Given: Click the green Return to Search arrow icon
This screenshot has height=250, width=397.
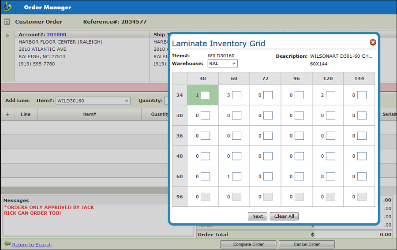Looking at the screenshot, I should pyautogui.click(x=7, y=244).
